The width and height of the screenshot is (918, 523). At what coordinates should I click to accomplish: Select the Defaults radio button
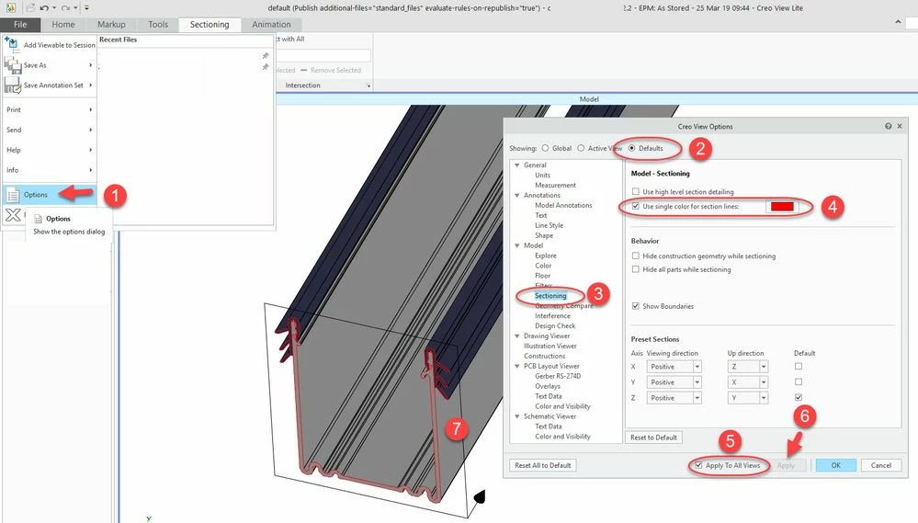pos(631,148)
